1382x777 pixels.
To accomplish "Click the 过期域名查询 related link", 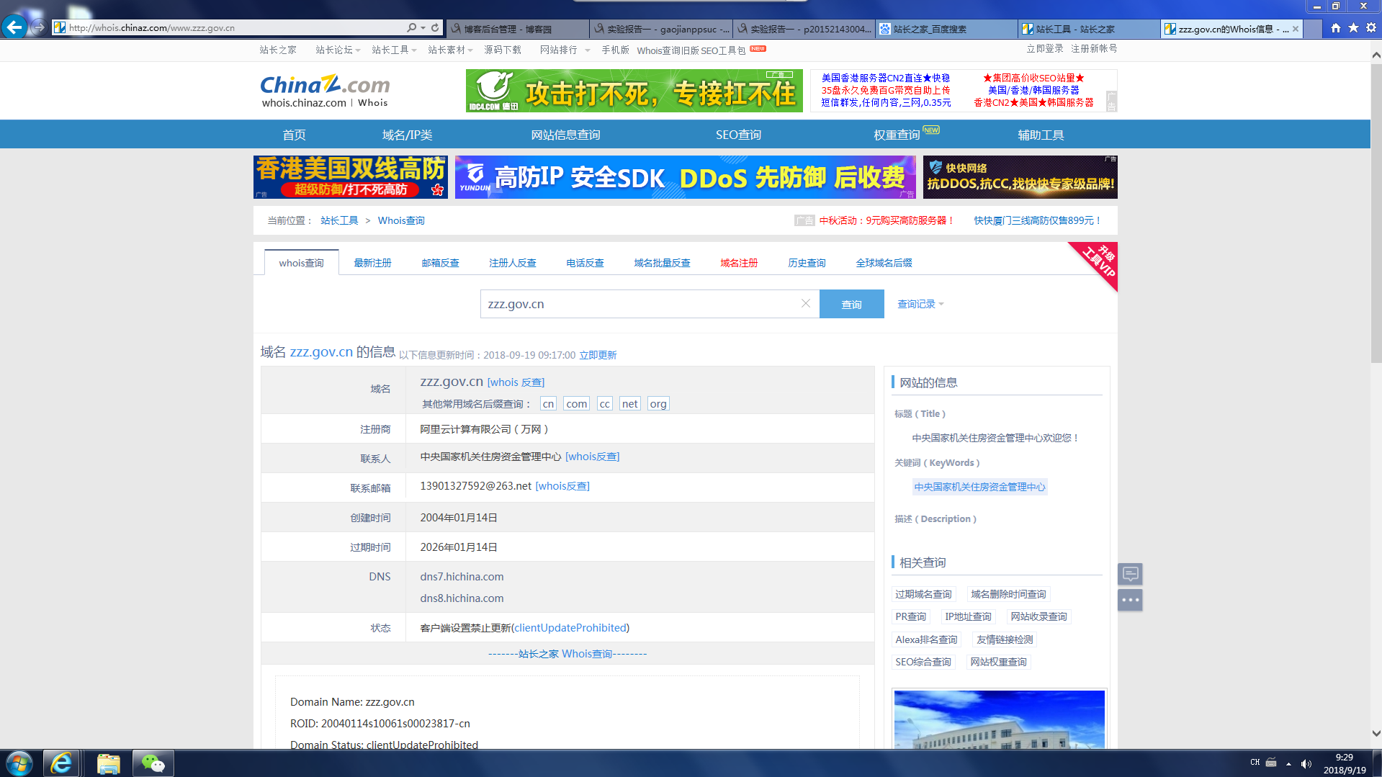I will pos(923,594).
